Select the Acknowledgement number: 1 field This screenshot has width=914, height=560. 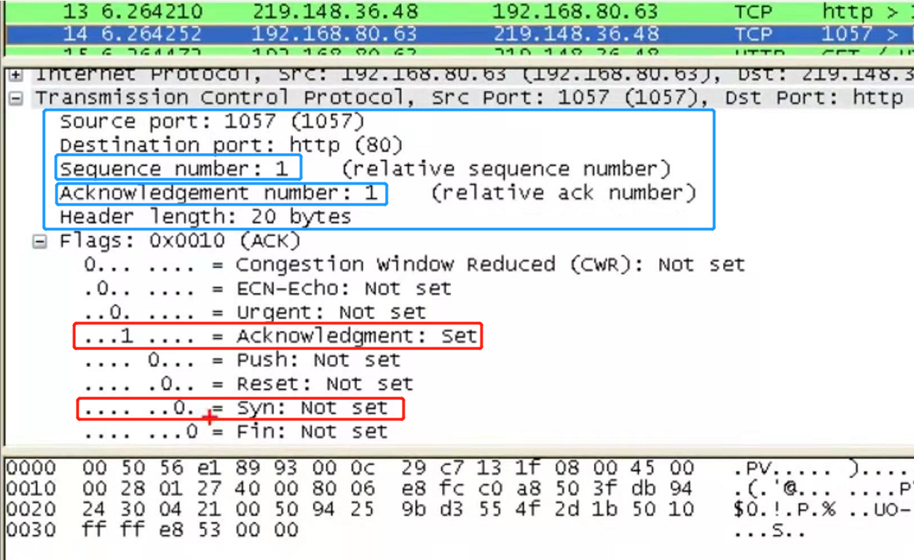[218, 193]
